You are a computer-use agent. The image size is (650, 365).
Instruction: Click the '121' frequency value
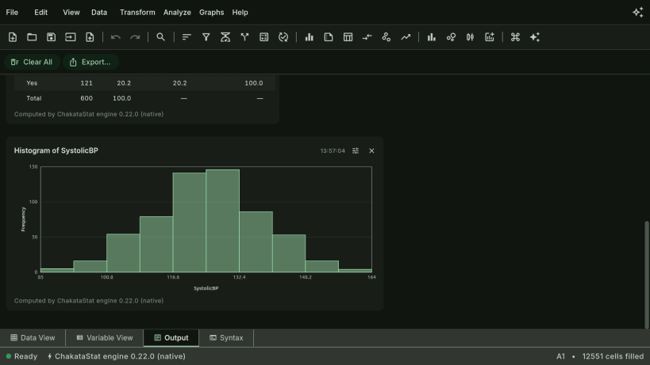point(87,83)
